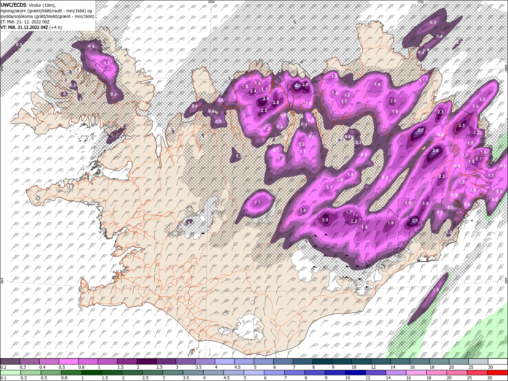Click the header line starting 'rigning/skúrir'
The width and height of the screenshot is (508, 381).
tap(46, 10)
